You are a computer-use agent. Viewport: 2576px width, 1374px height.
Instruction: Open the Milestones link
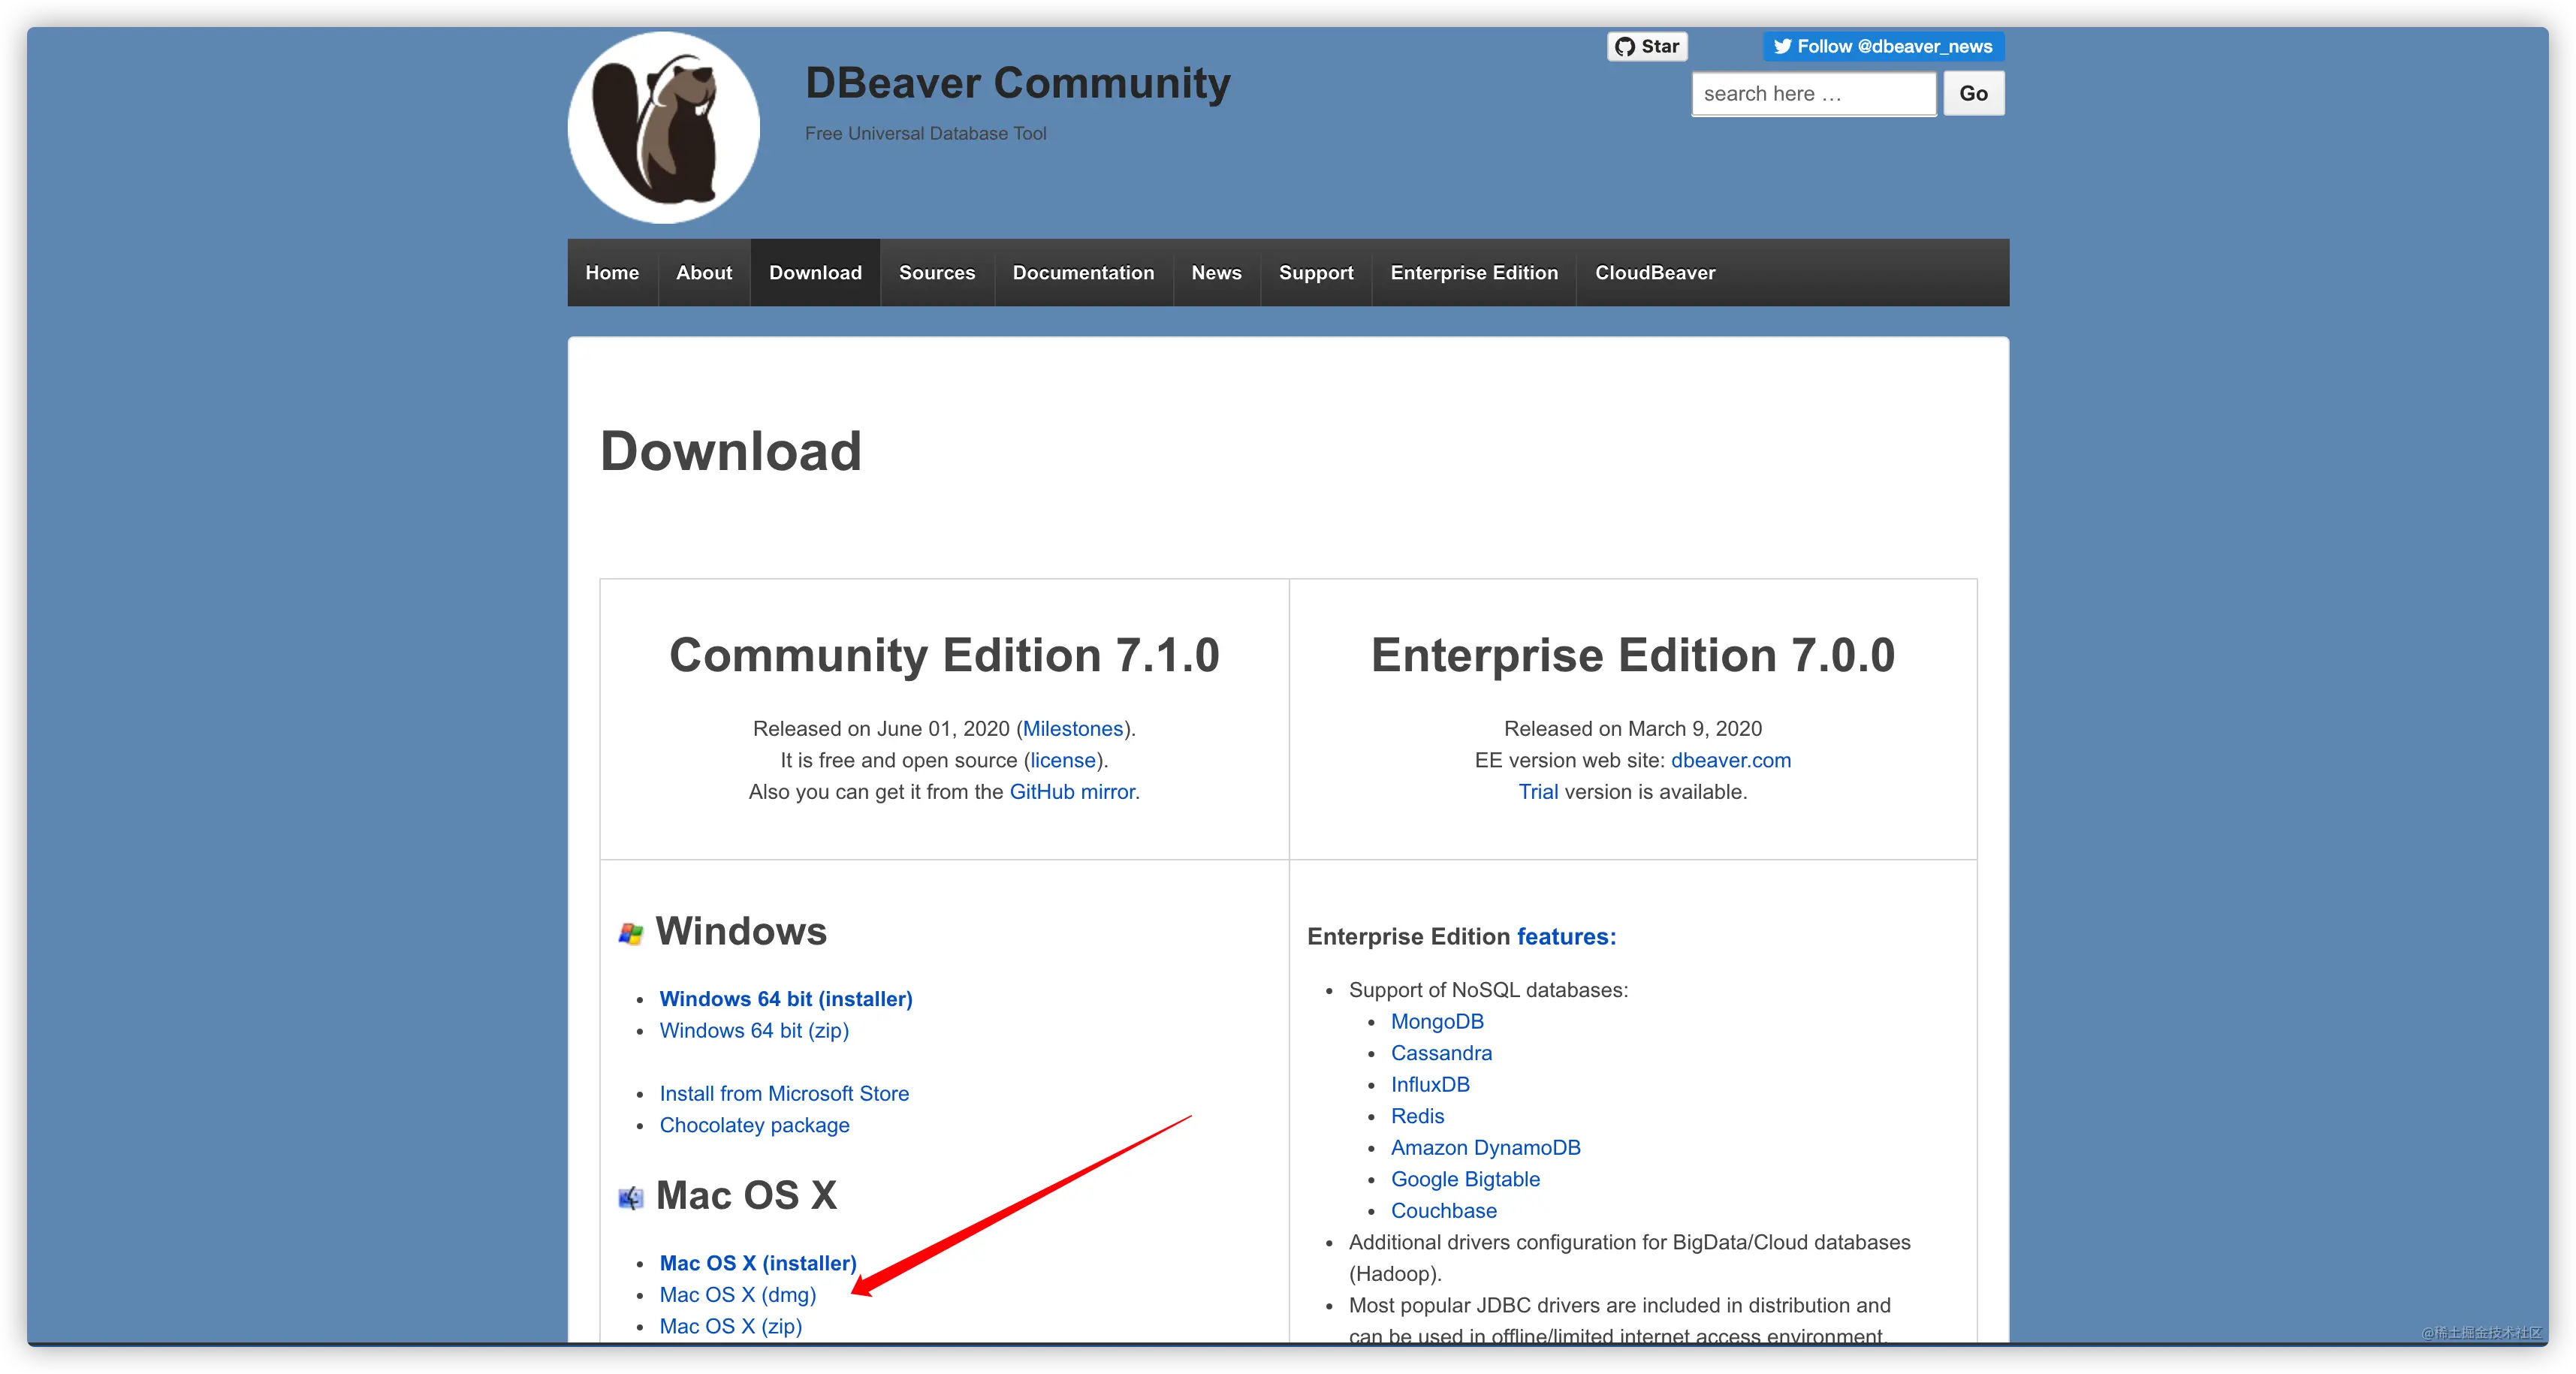pyautogui.click(x=1072, y=728)
